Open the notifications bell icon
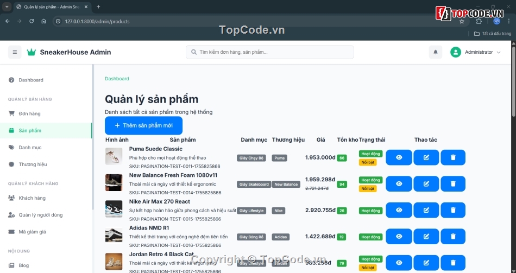This screenshot has height=273, width=516. (435, 52)
